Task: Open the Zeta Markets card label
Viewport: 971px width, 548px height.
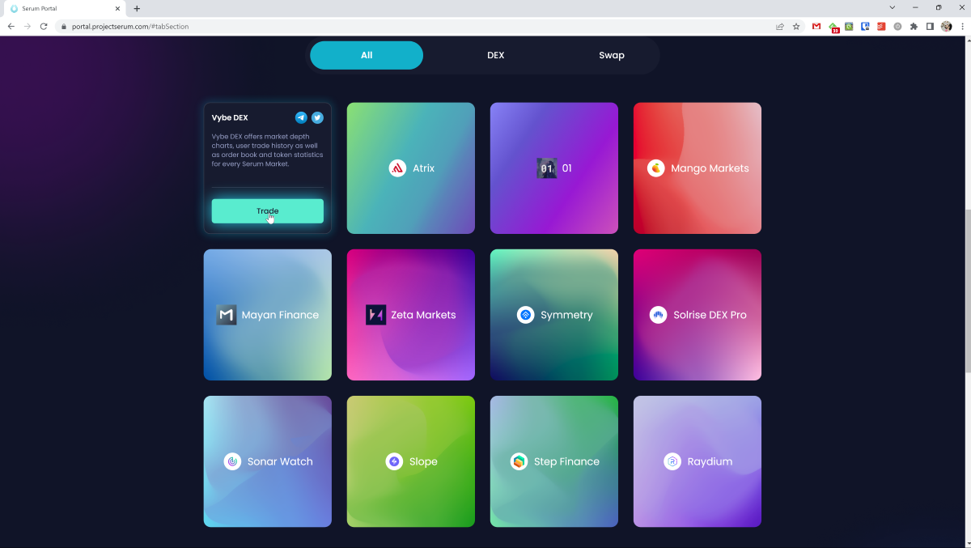Action: [x=423, y=315]
